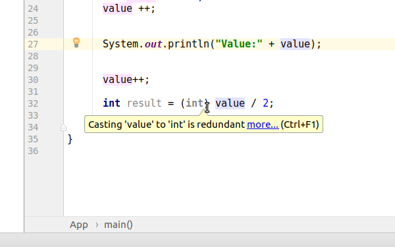This screenshot has width=395, height=247.
Task: Click line number 32 in the gutter
Action: pos(34,103)
